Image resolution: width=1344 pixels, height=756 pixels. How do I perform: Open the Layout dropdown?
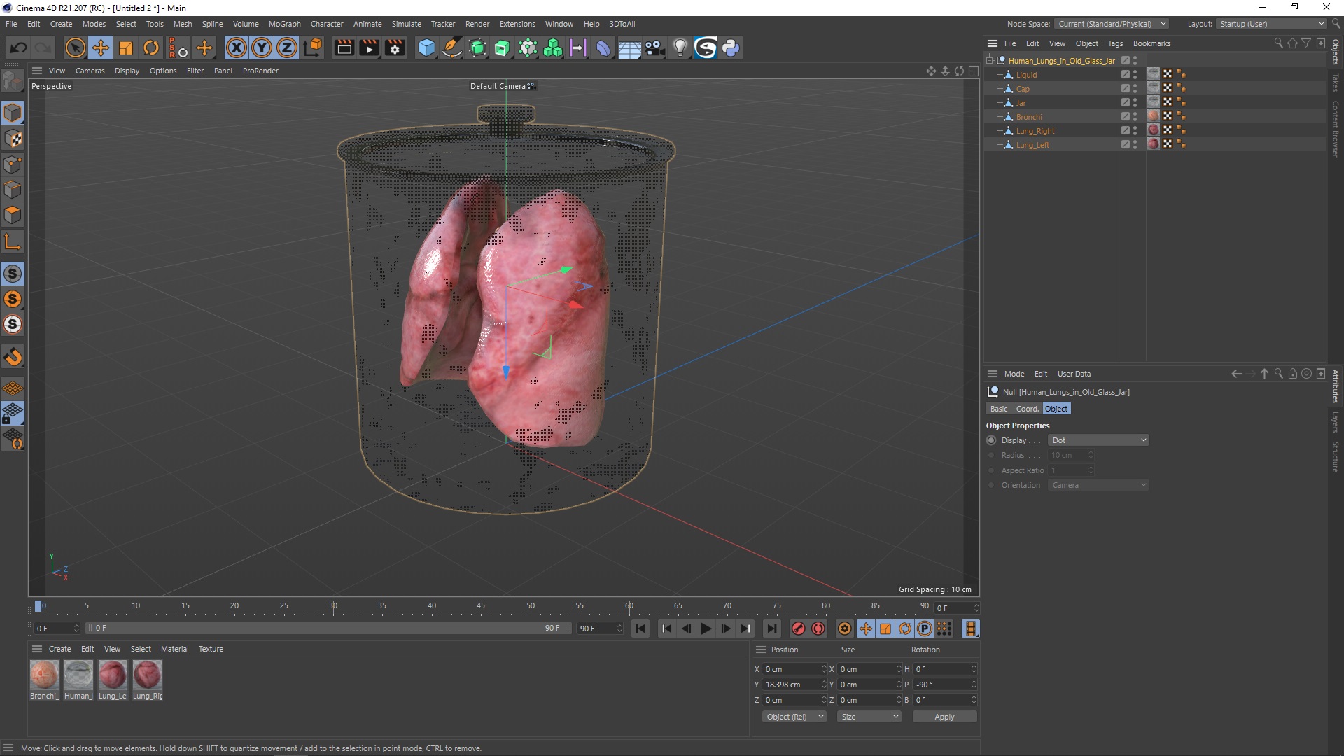(1272, 24)
